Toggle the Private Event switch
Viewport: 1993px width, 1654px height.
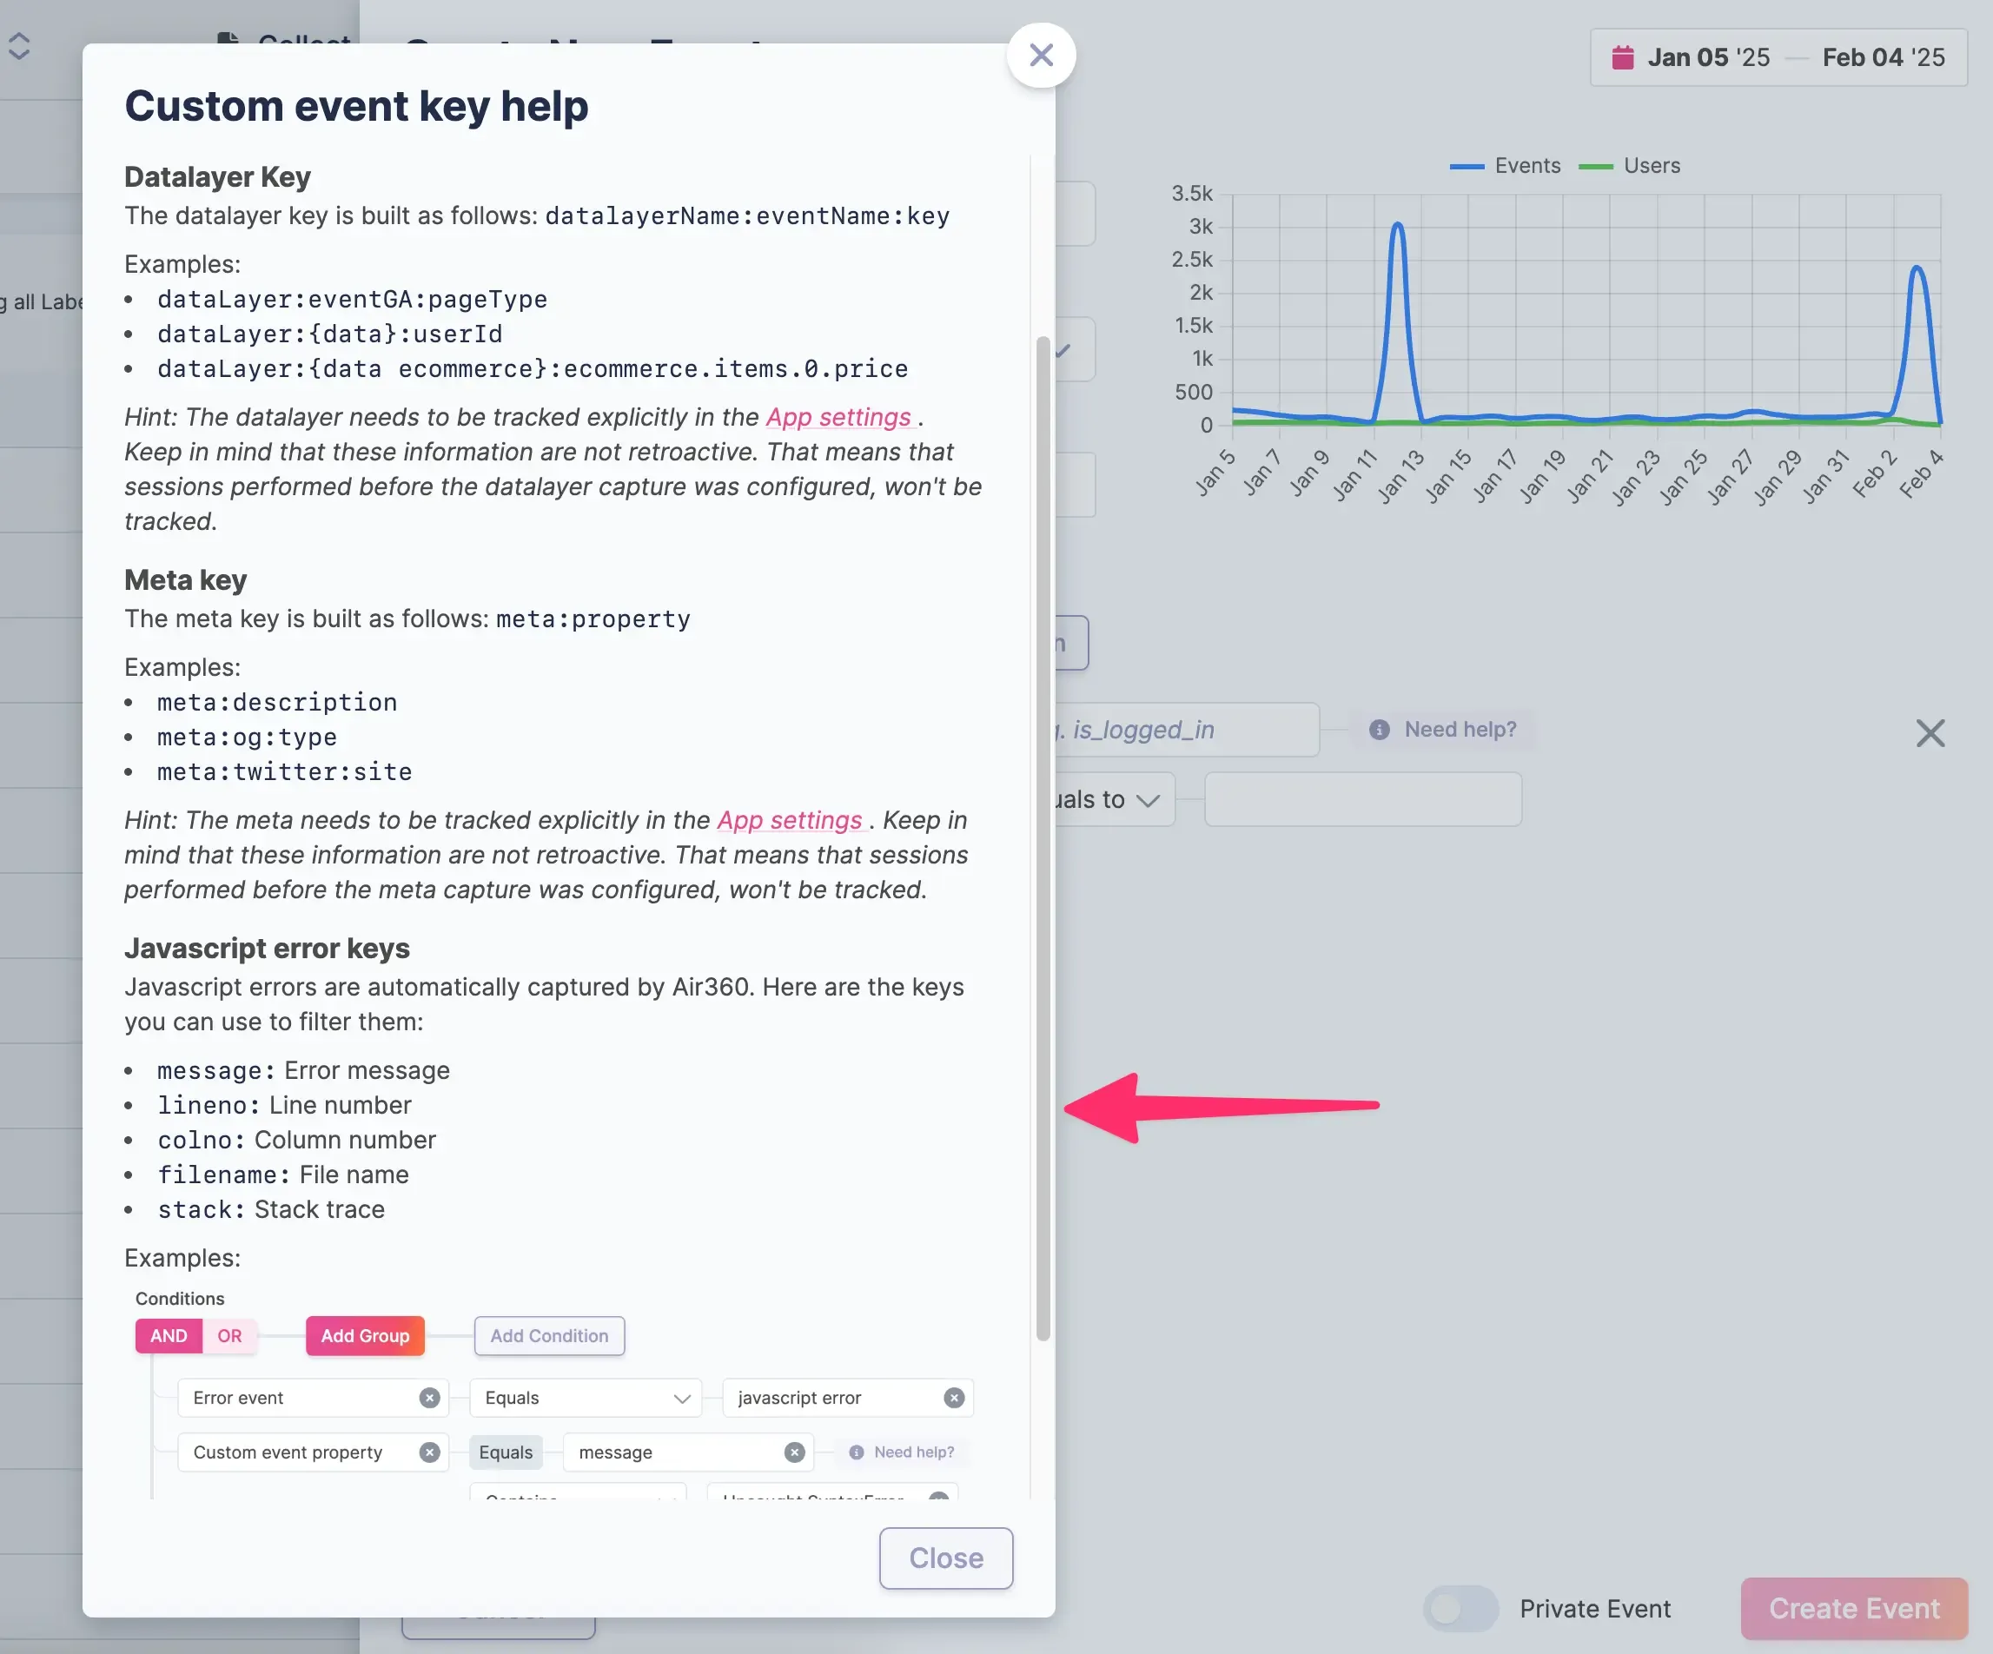[1460, 1609]
